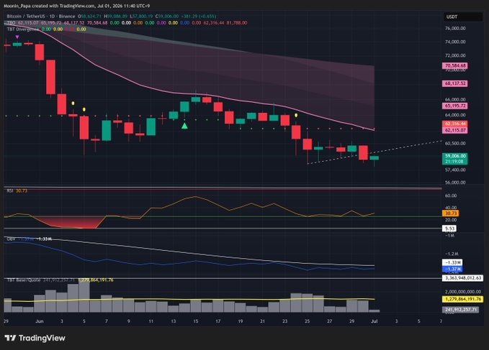Click the 60,500.00 price axis value
Viewport: 489px width, 350px height.
455,144
